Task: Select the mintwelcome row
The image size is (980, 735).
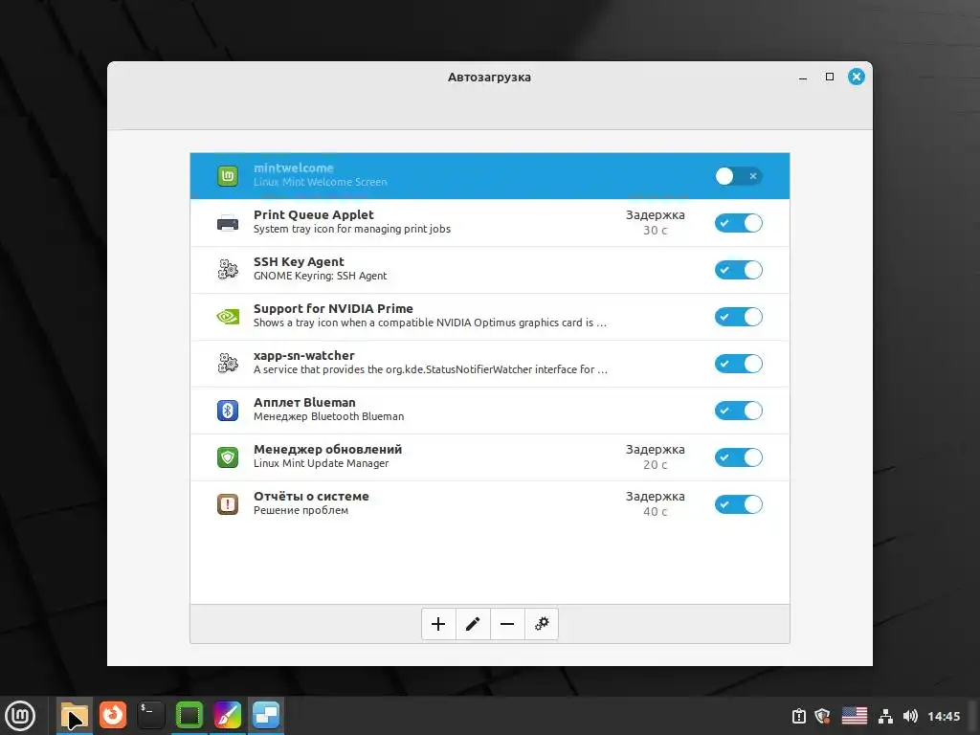Action: [489, 176]
